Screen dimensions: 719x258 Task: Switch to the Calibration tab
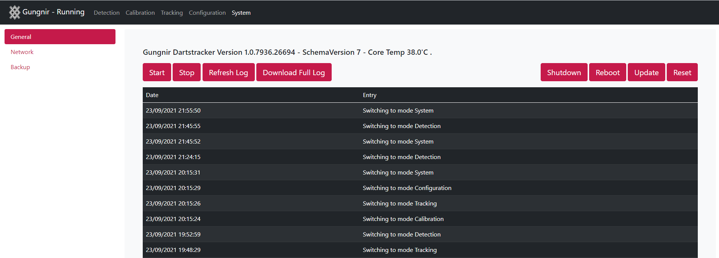(140, 13)
